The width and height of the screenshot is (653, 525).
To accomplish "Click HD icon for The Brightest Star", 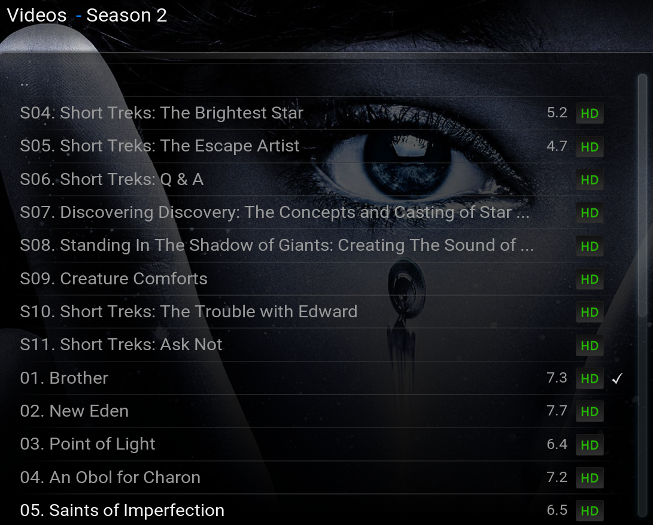I will point(590,113).
